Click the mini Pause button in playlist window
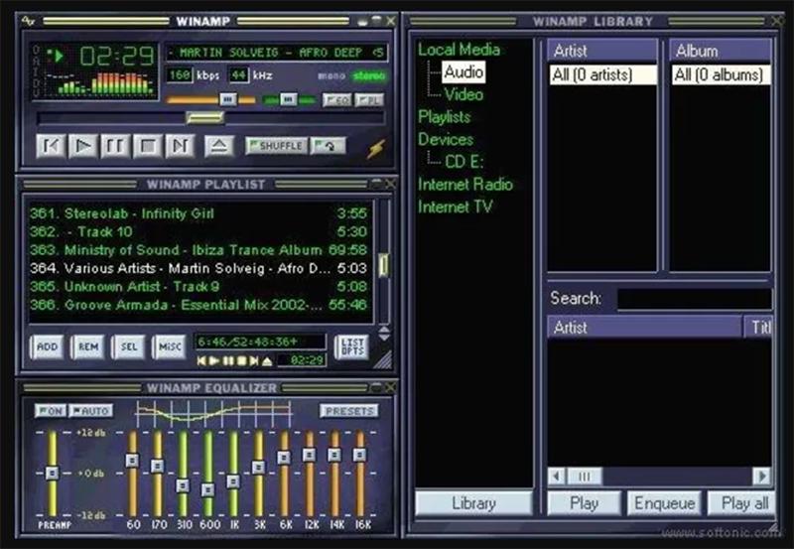Image resolution: width=794 pixels, height=549 pixels. point(228,361)
